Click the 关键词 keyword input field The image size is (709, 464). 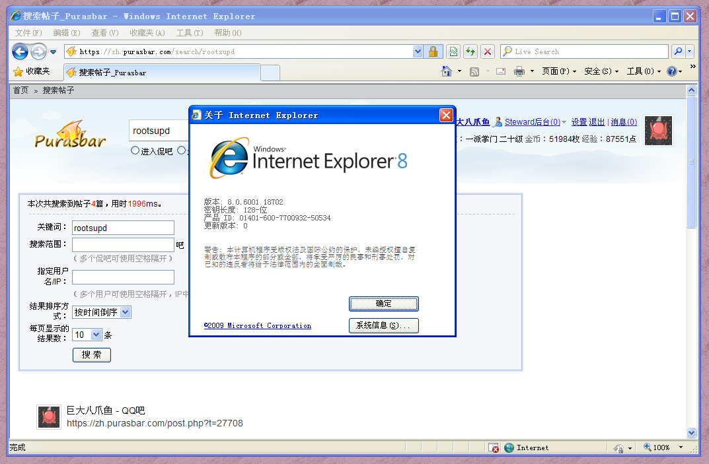click(x=123, y=228)
